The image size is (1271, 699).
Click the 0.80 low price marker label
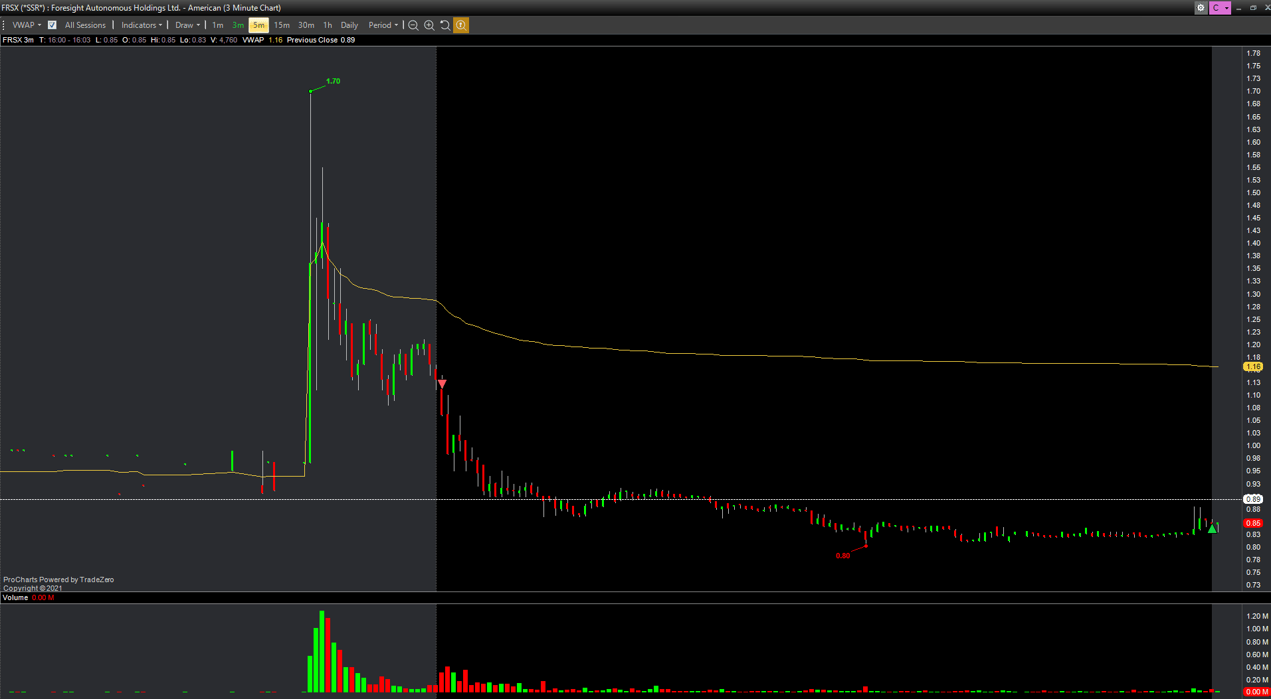[842, 556]
